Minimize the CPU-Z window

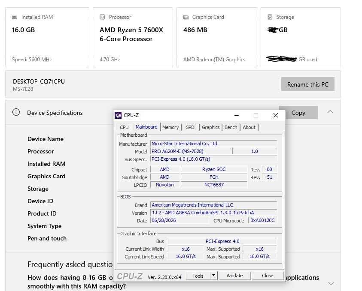(237, 115)
